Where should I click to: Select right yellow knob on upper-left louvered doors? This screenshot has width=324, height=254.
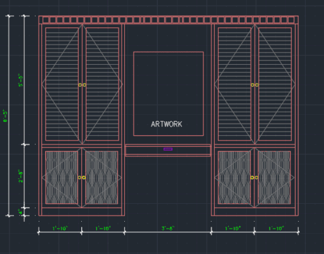pyautogui.click(x=84, y=85)
